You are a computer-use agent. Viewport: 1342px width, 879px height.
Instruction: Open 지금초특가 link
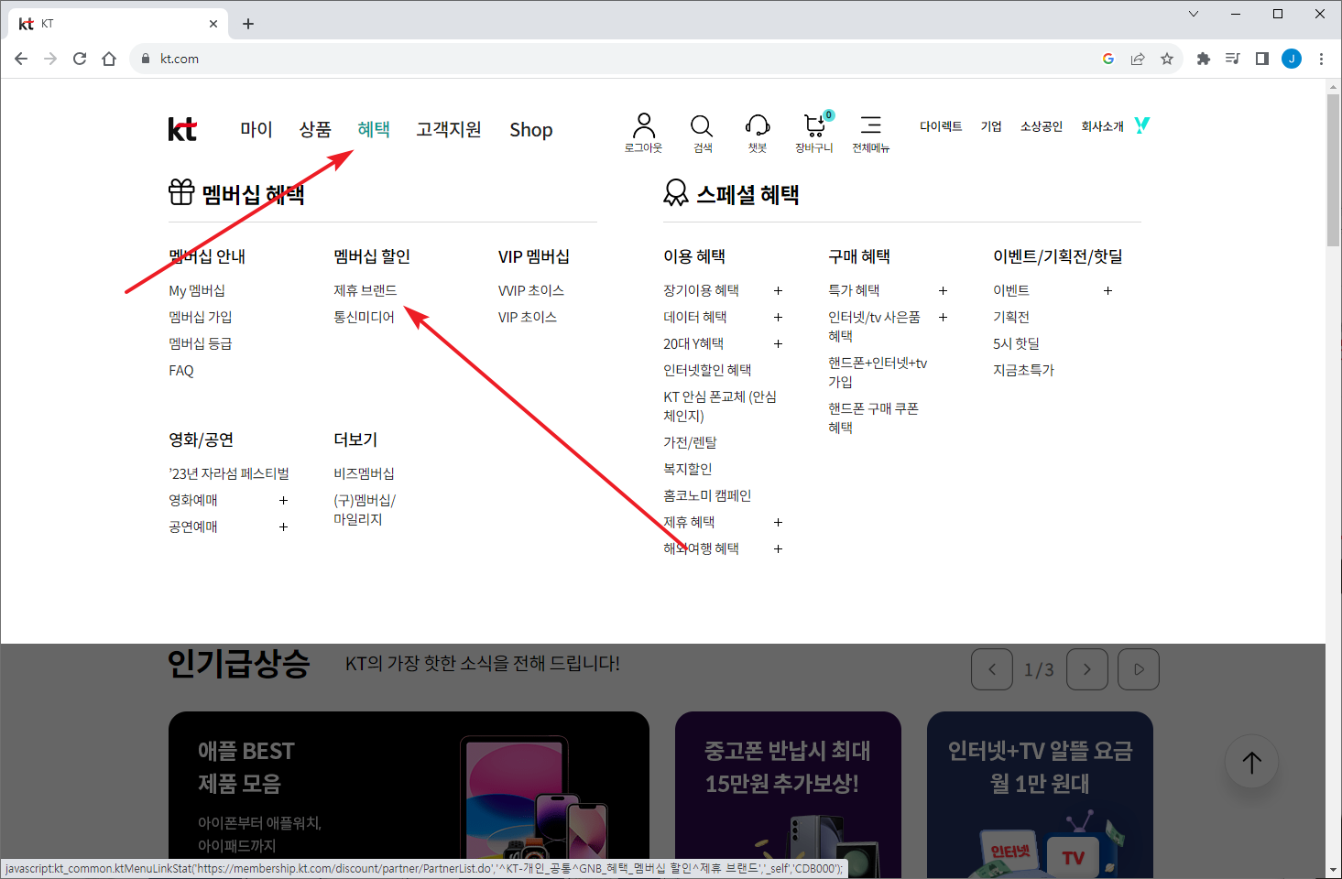click(1023, 370)
